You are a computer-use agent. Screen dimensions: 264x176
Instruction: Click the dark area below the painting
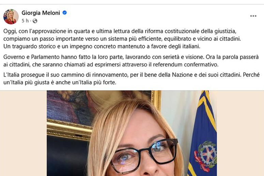(67, 157)
